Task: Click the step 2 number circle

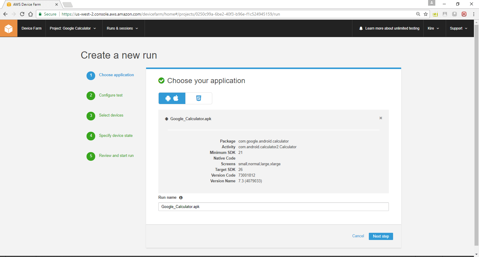Action: pos(91,96)
